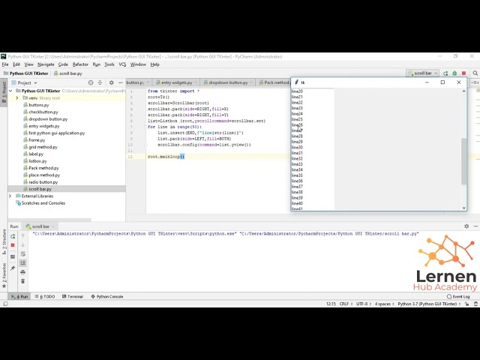
Task: Toggle soft-wrap in Run console
Action: point(23,254)
